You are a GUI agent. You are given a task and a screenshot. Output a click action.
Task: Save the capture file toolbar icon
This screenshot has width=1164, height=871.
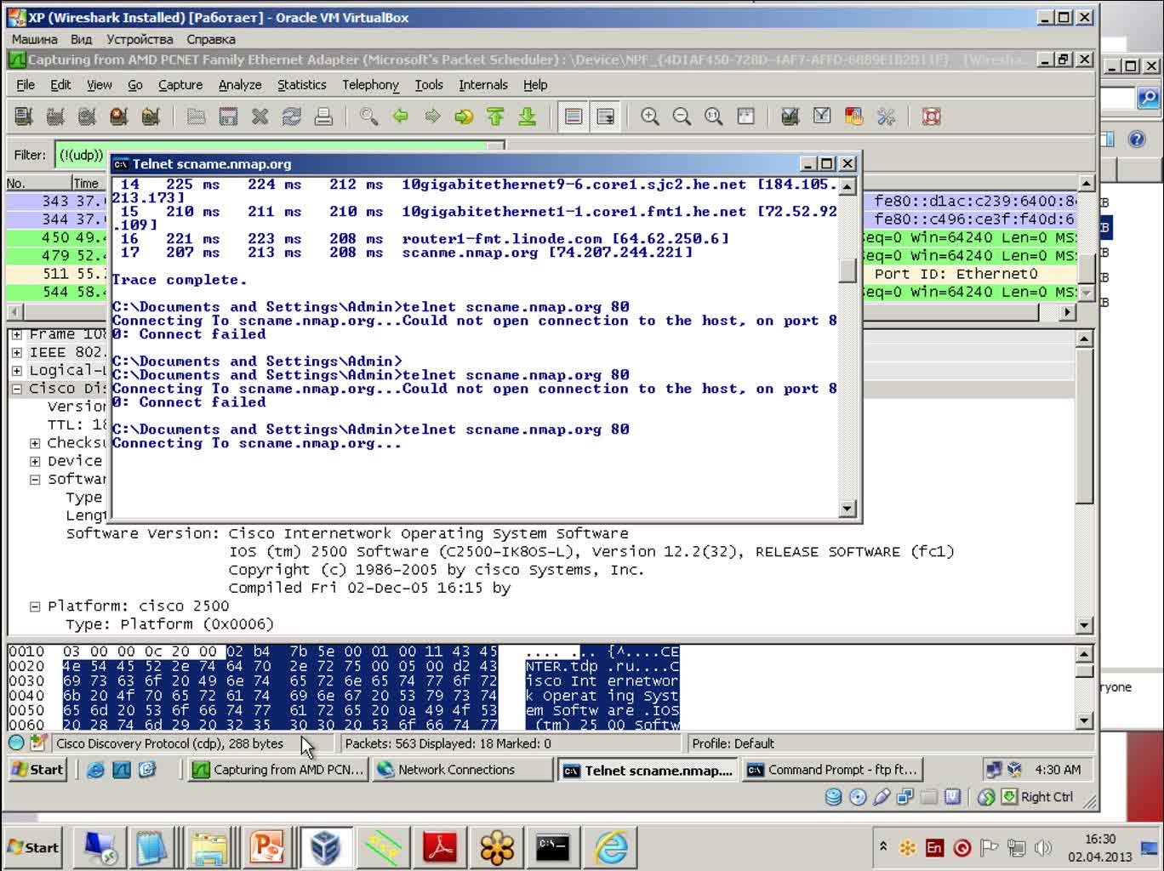coord(228,117)
